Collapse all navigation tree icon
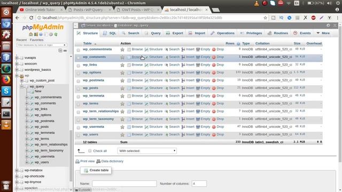The height and width of the screenshot is (192, 342). tap(60, 51)
